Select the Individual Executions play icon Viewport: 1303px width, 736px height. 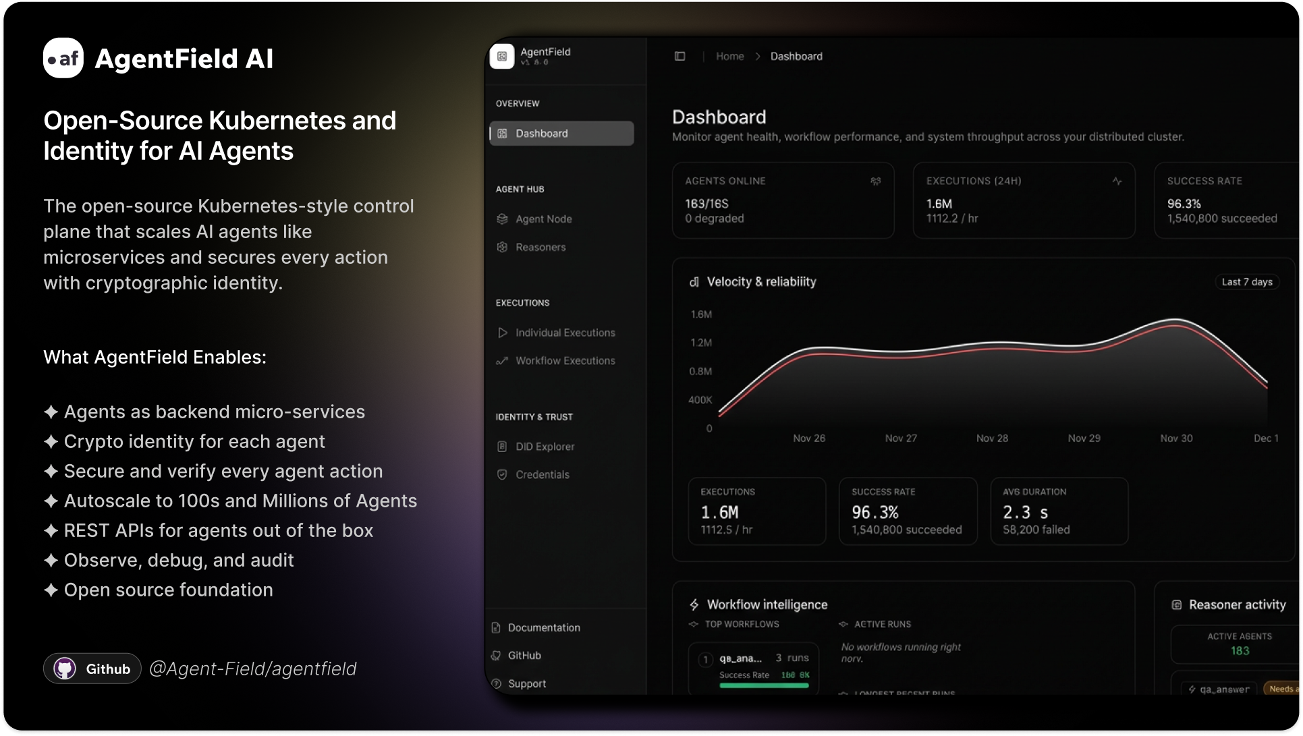click(502, 332)
